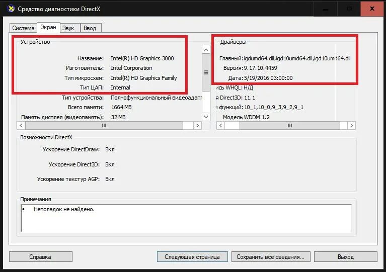
Task: Click the driver date 5/19/2016 03:00:00
Action: [x=268, y=78]
